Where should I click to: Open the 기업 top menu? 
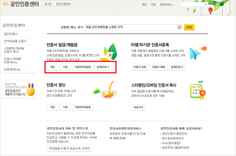153,5
